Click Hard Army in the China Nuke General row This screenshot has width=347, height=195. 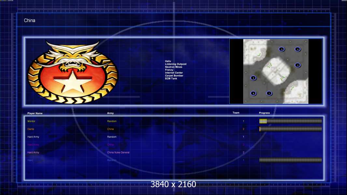[x=33, y=152]
